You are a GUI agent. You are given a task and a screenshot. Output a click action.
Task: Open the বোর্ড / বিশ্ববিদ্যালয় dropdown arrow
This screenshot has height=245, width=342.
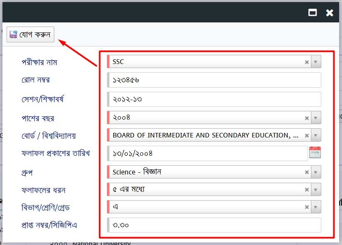[315, 135]
